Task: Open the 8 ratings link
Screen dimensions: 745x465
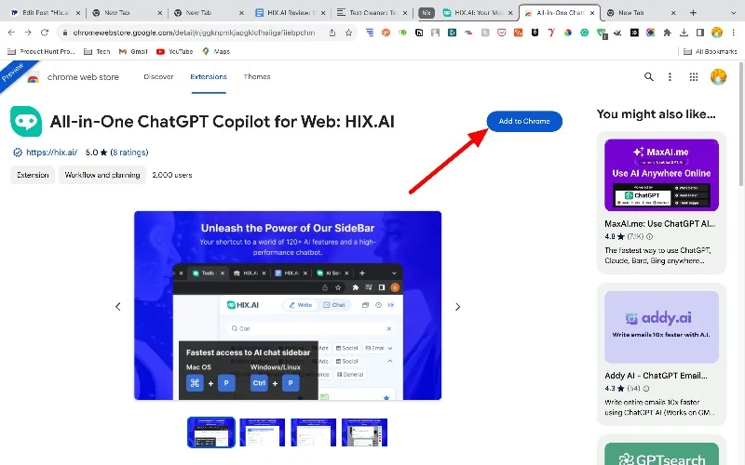Action: pyautogui.click(x=129, y=153)
